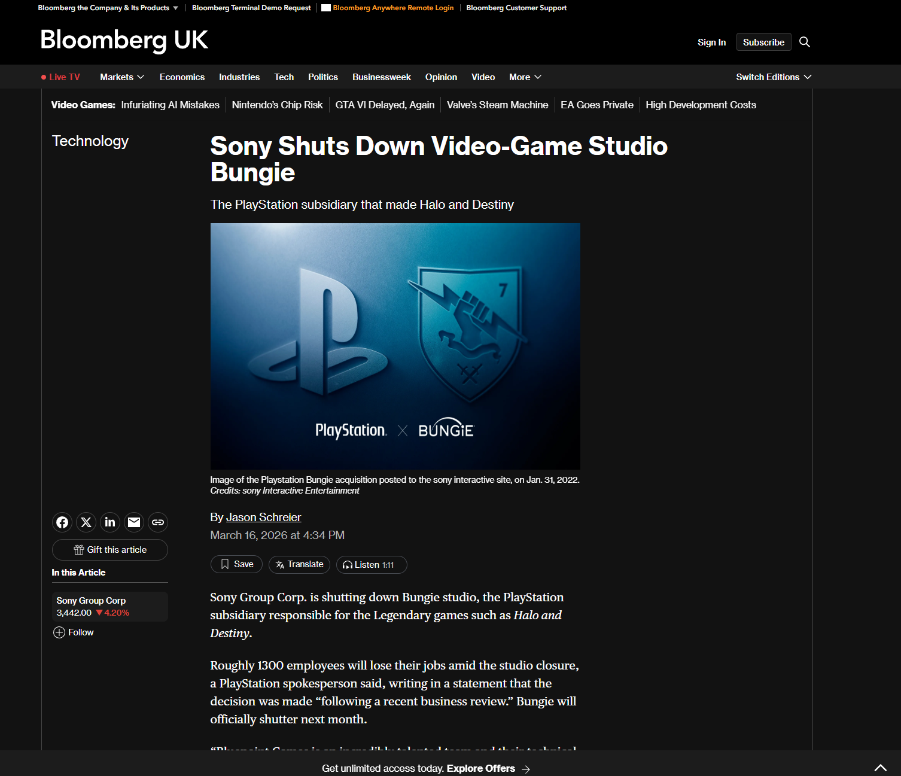Go to the Tech section

[x=284, y=77]
